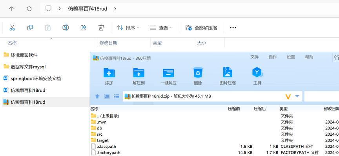The image size is (339, 156).
Task: Share the selected file via toolbar icon
Action: 83,28
